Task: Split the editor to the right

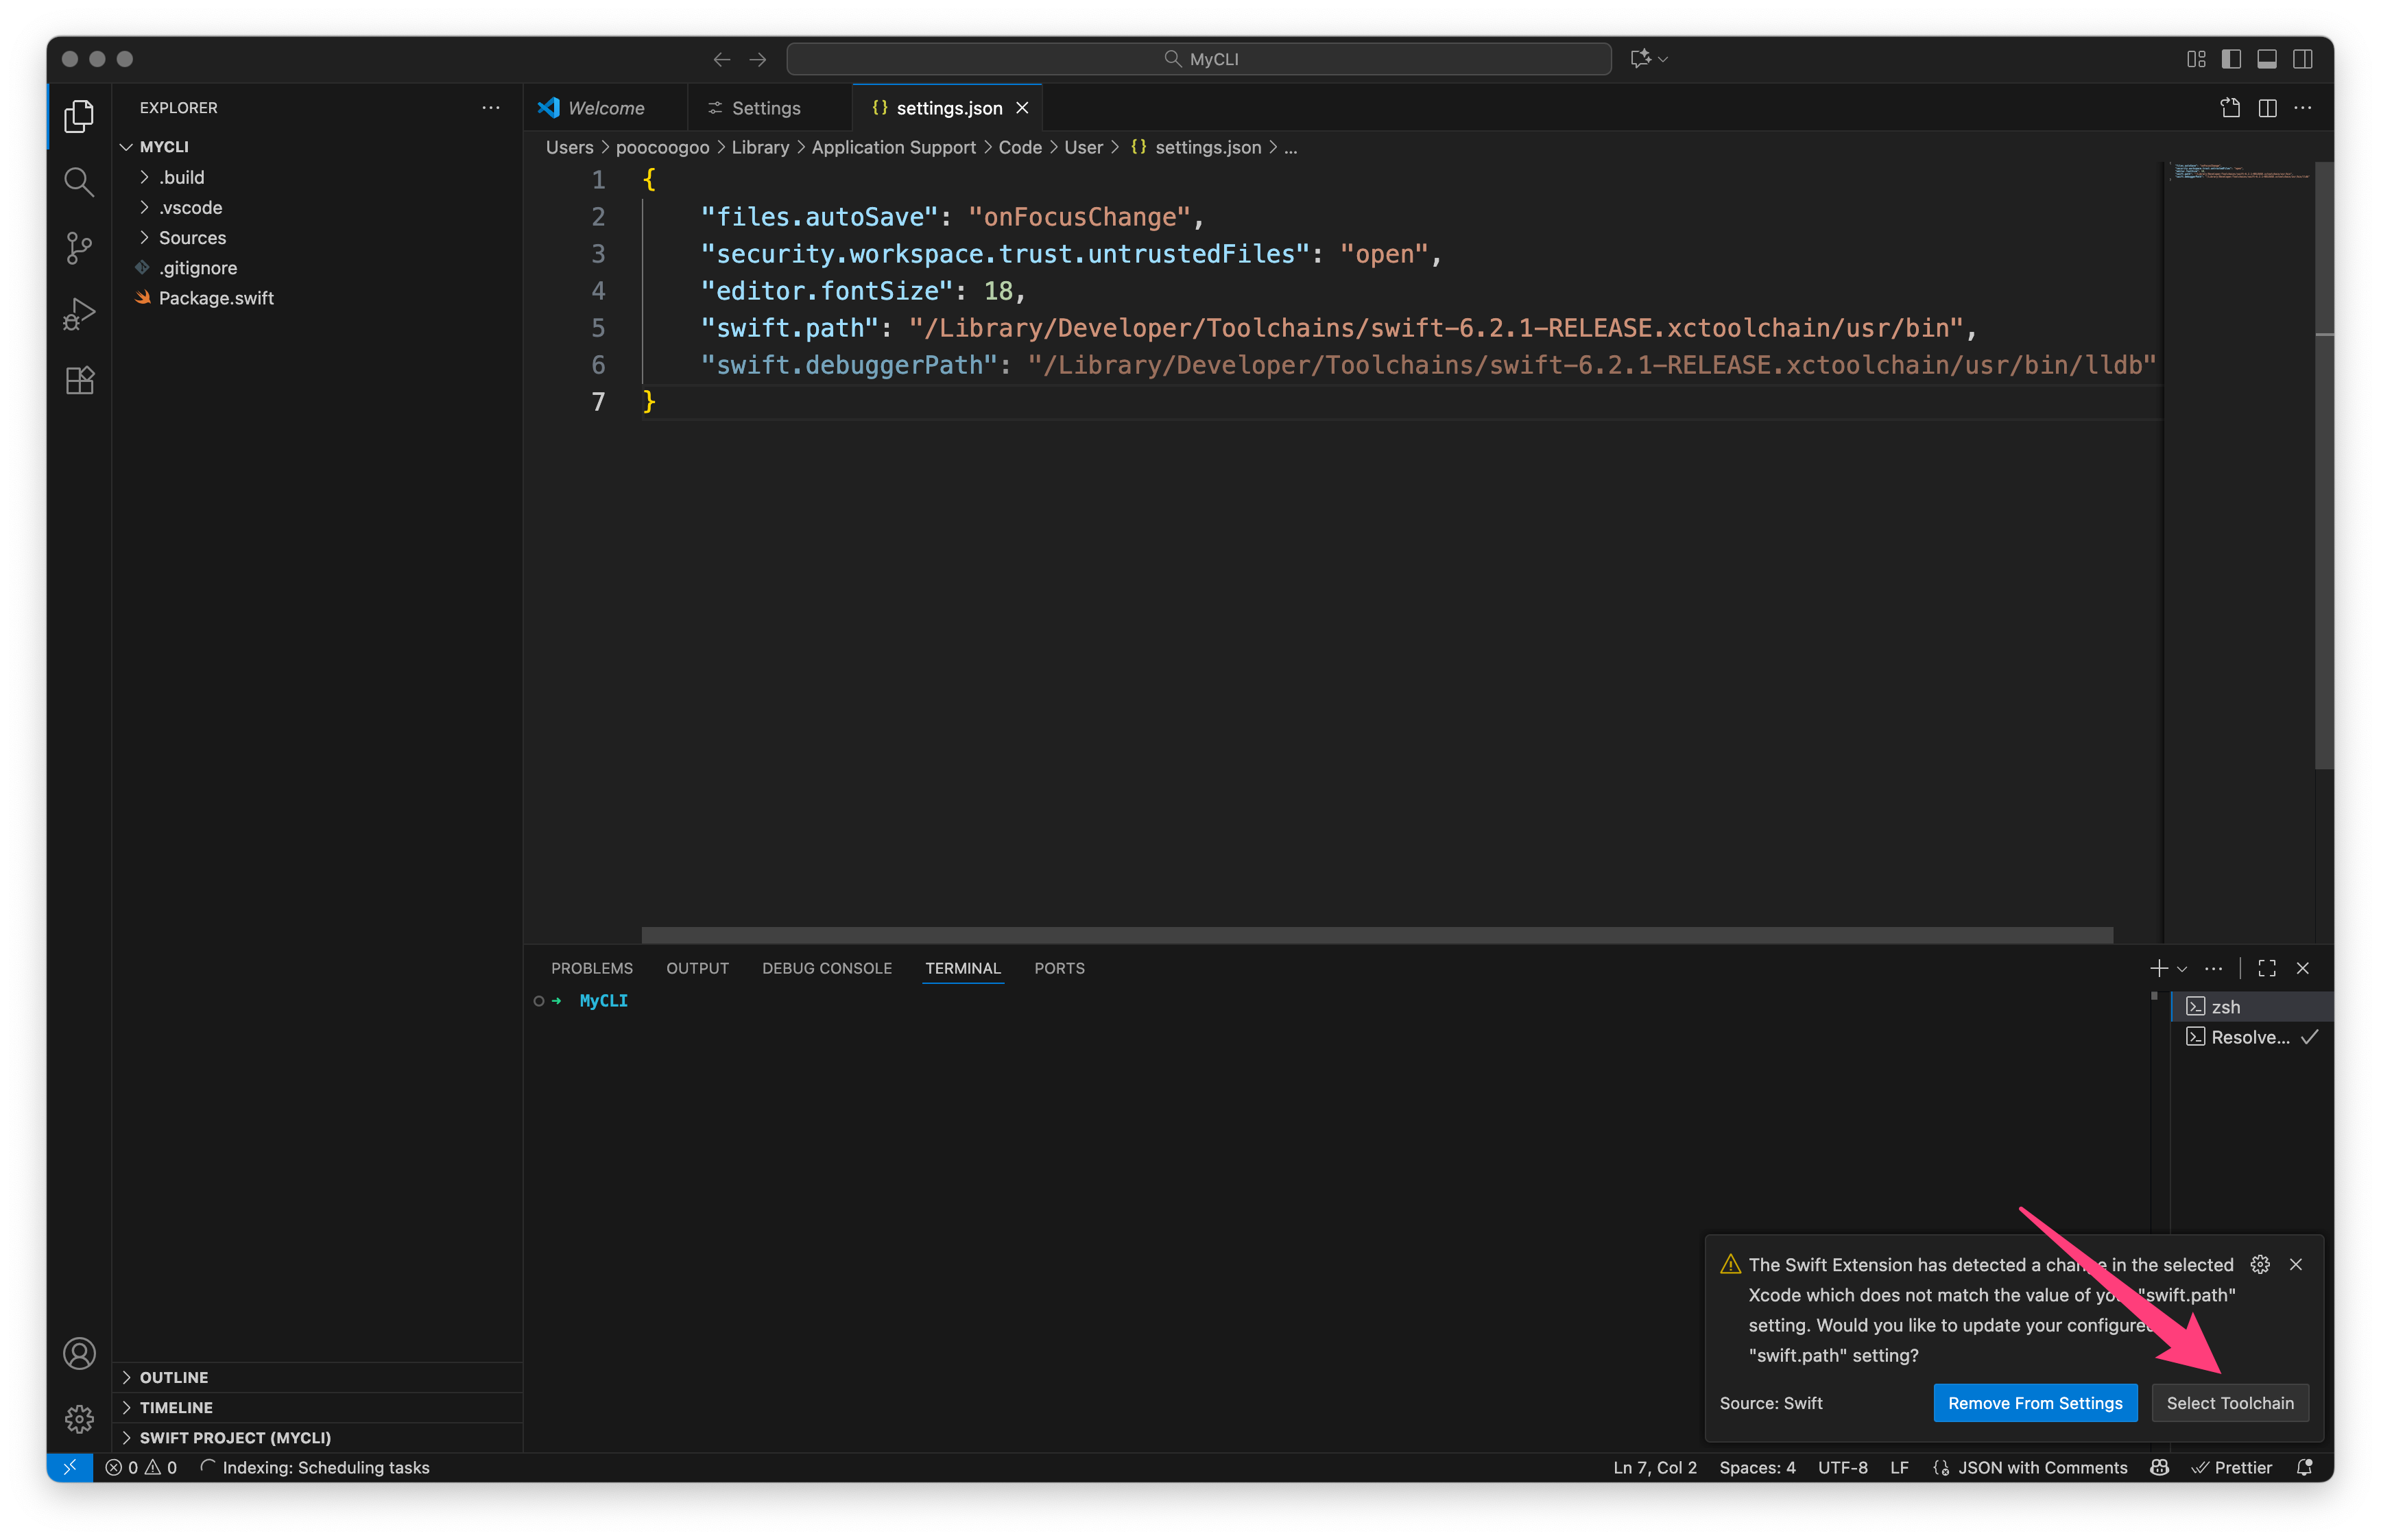Action: pos(2267,108)
